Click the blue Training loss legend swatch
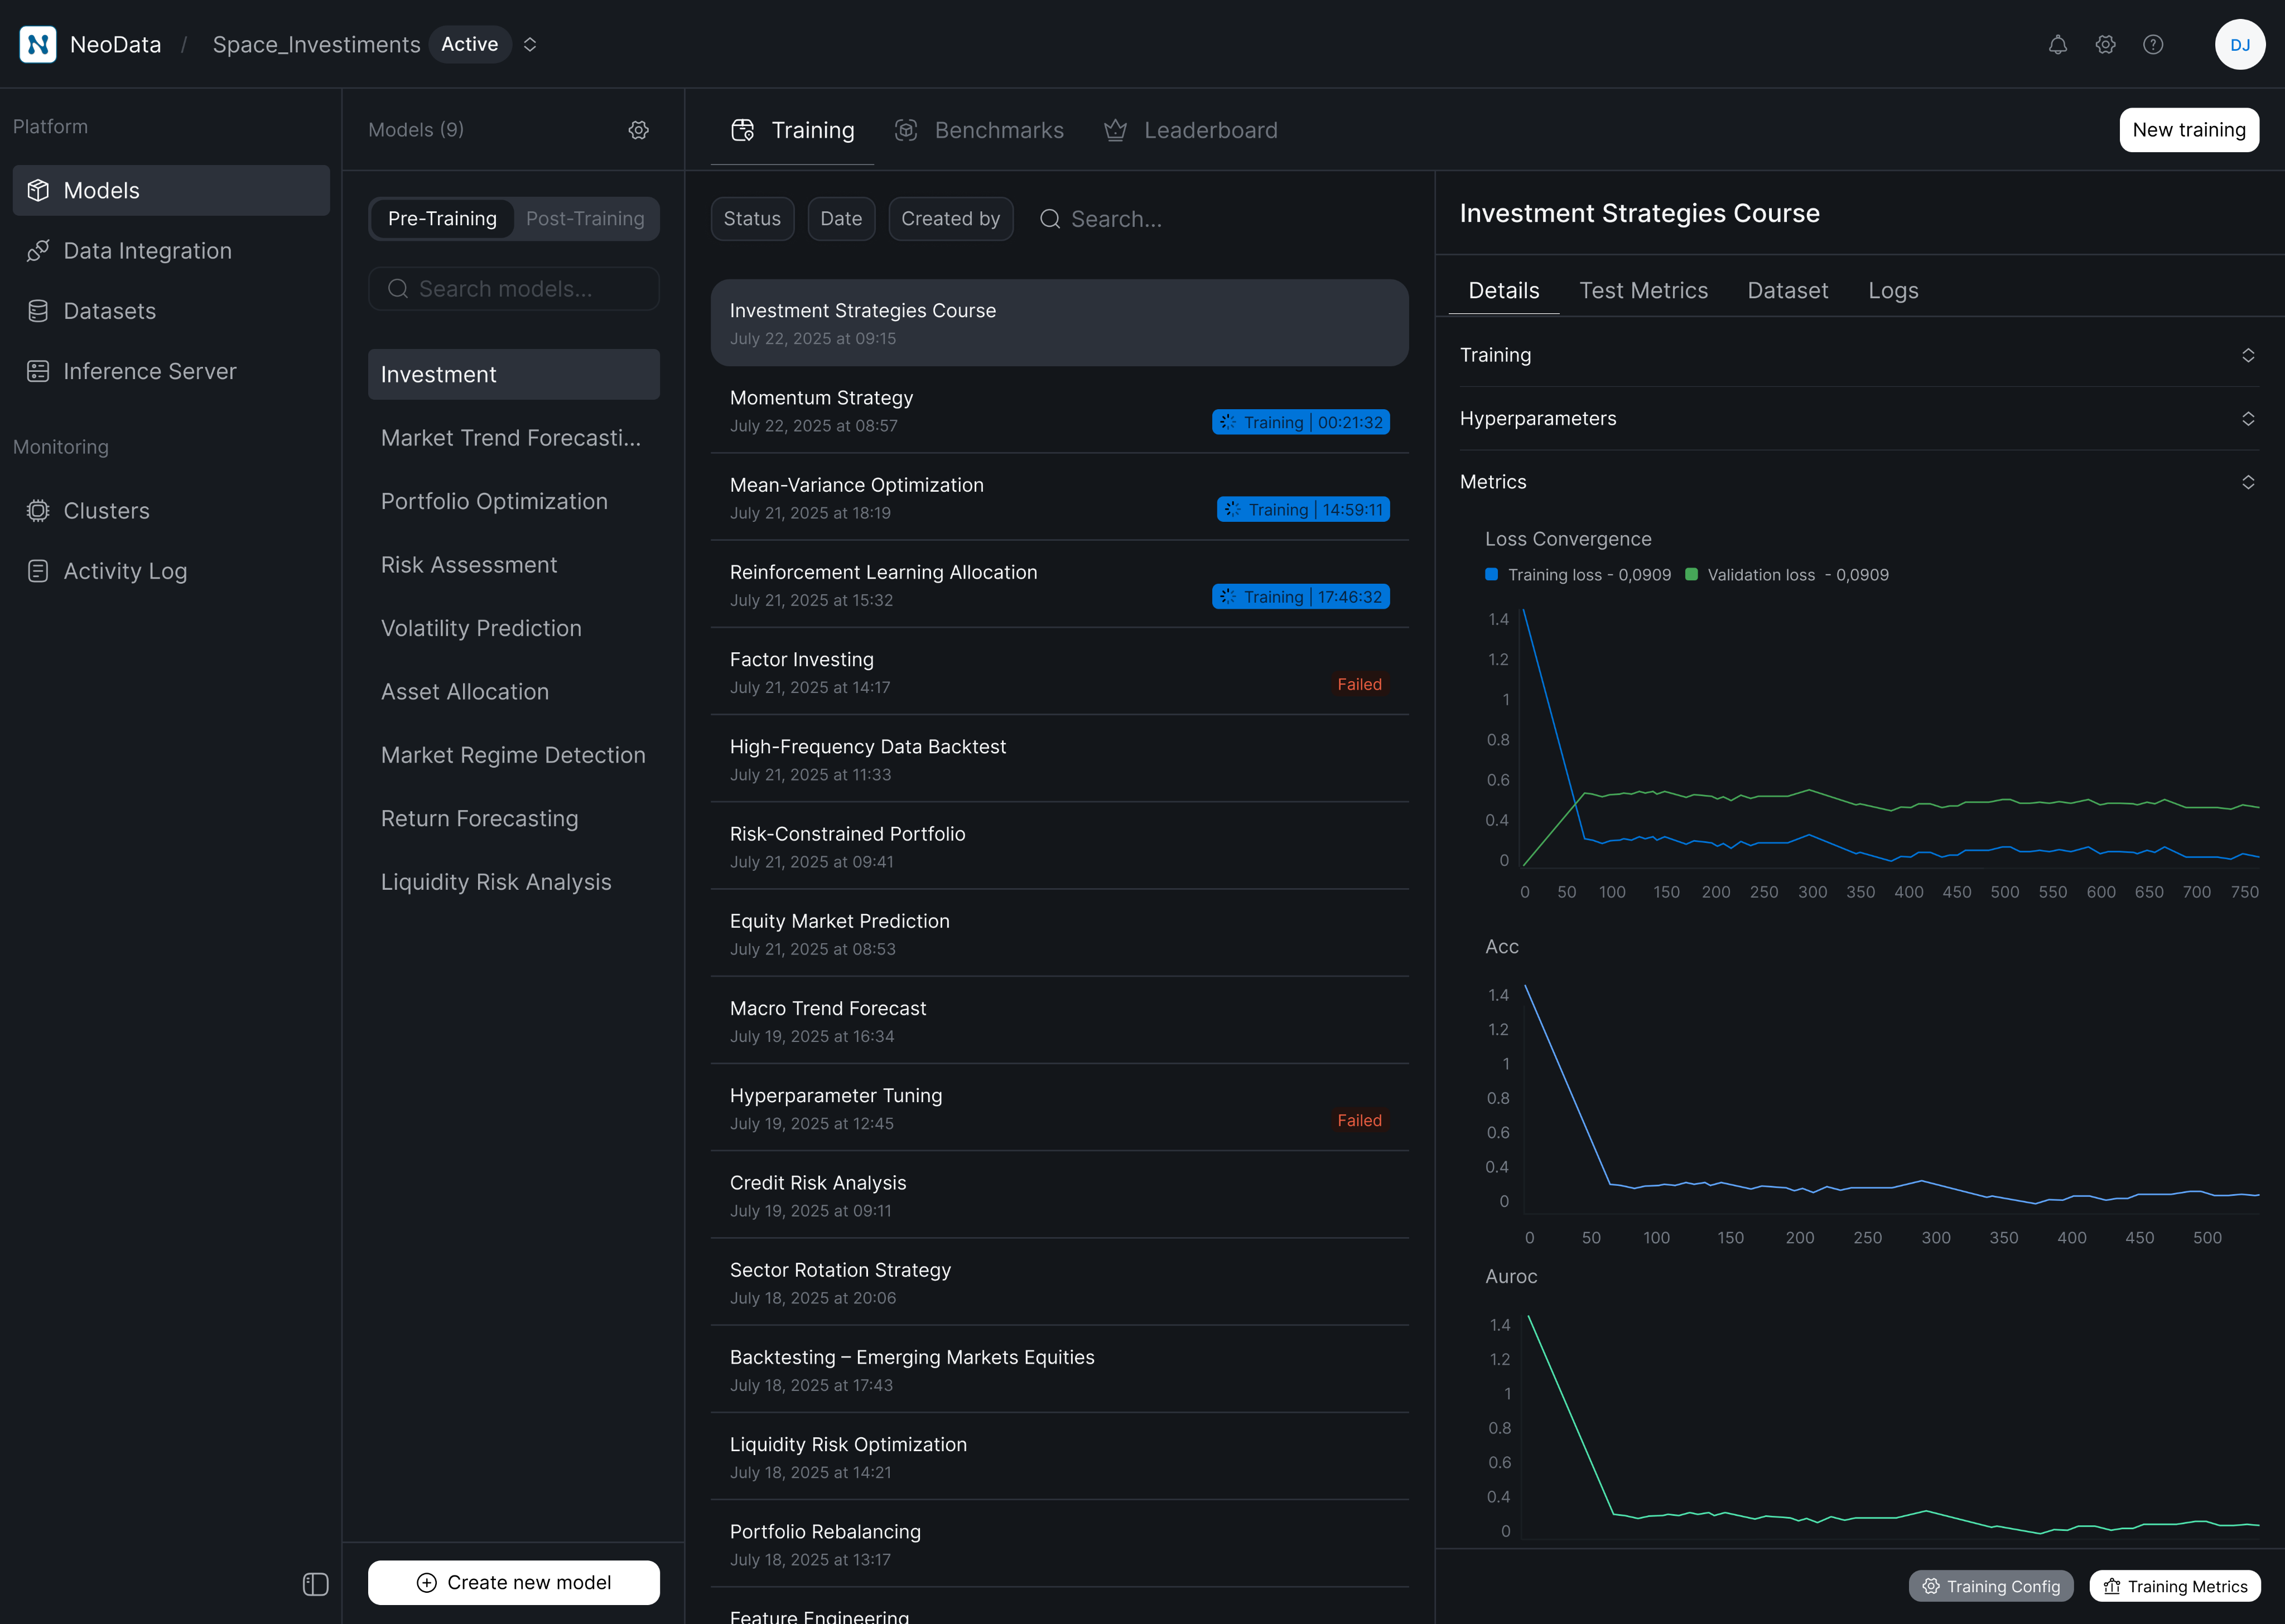2285x1624 pixels. tap(1491, 575)
